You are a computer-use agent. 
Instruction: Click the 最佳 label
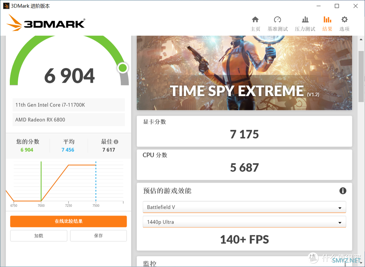point(106,142)
